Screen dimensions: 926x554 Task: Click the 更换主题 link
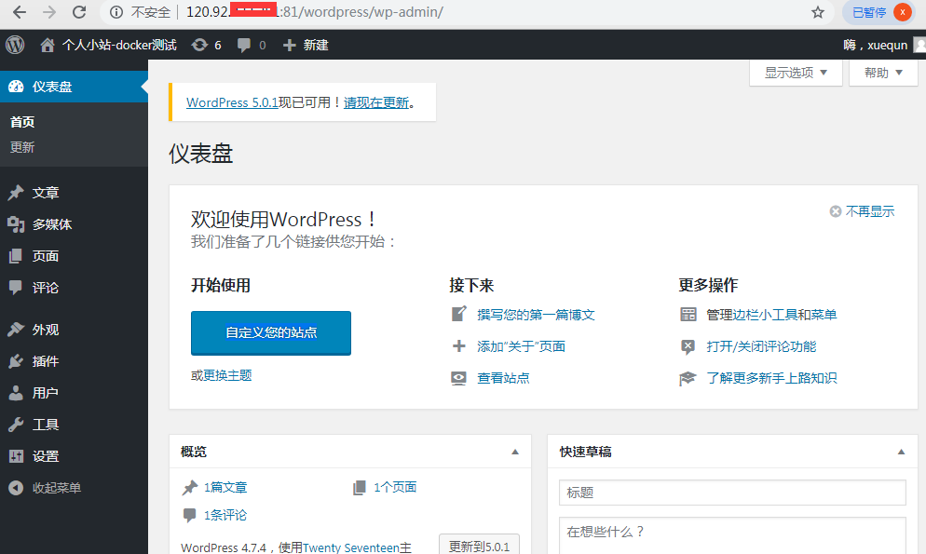(x=228, y=375)
